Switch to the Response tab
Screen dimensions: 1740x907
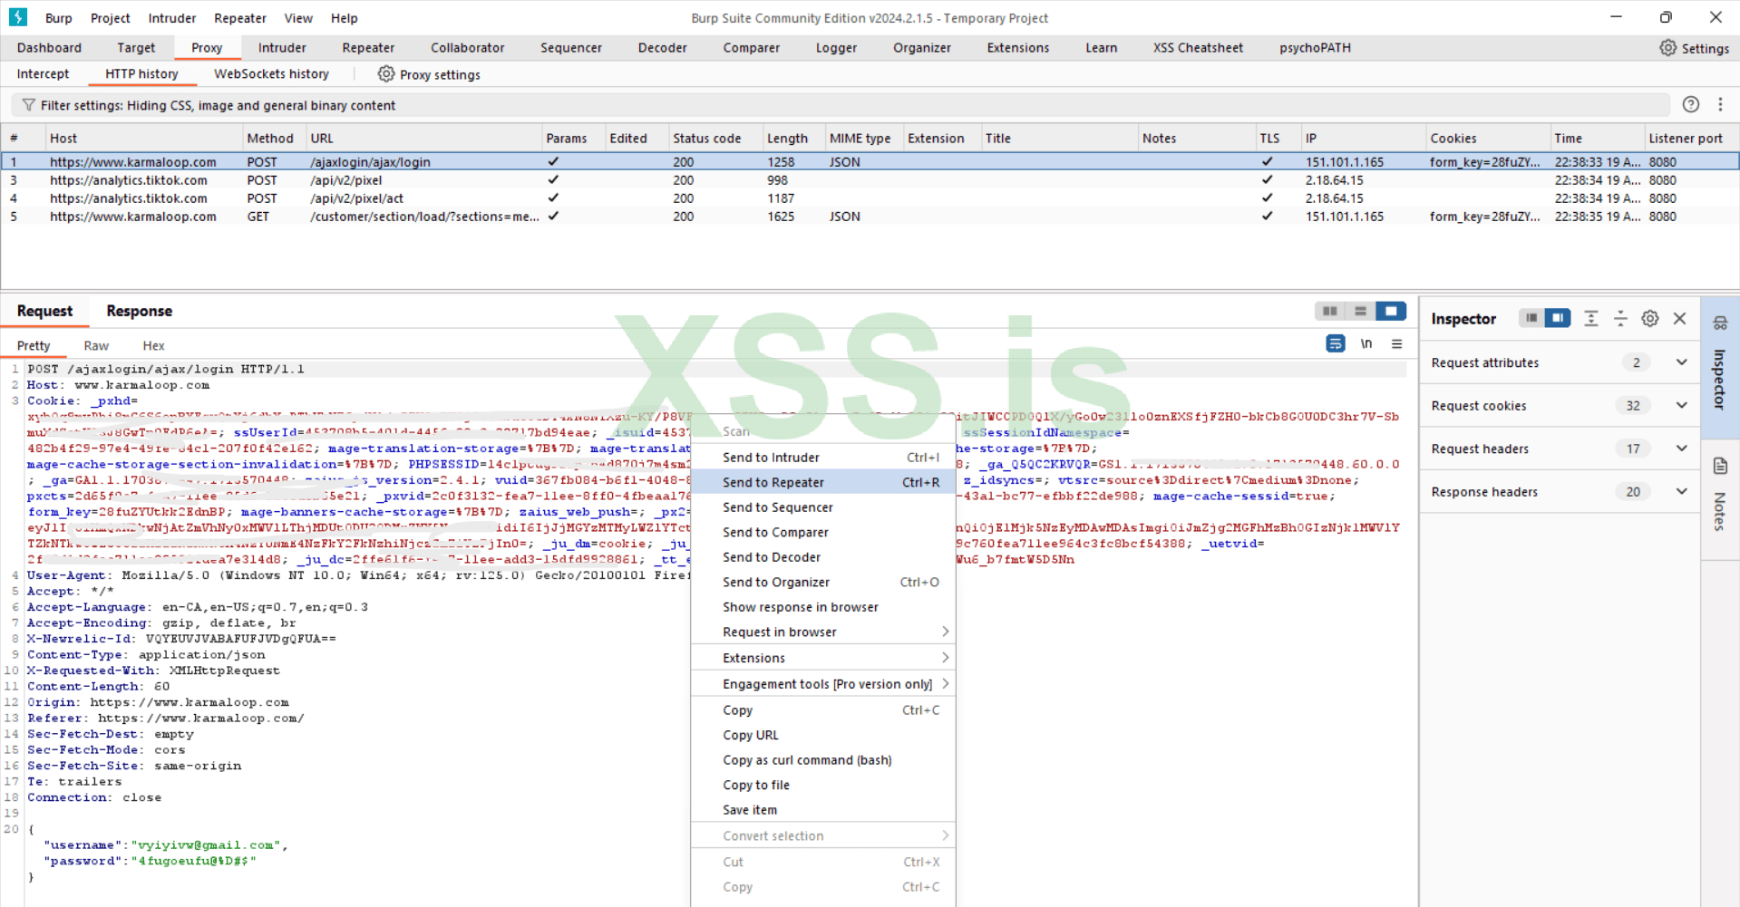(x=139, y=311)
